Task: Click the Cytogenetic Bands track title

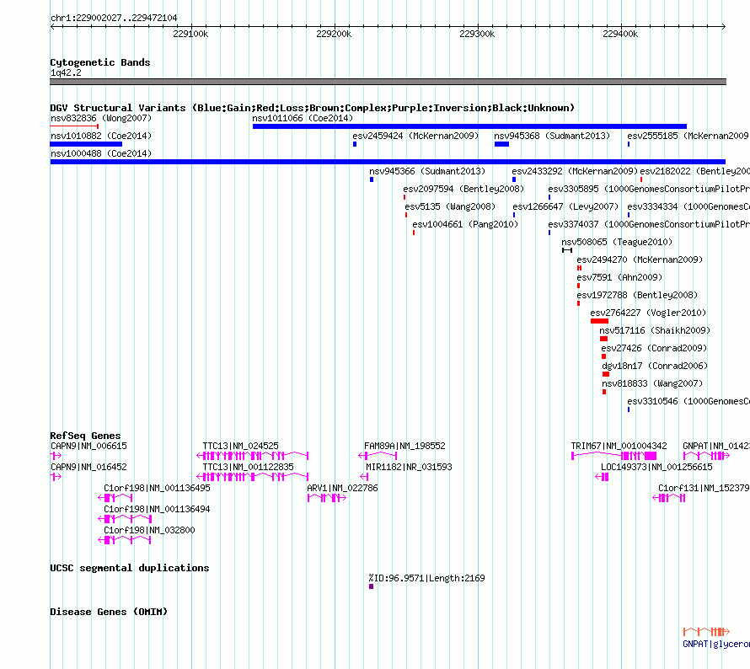Action: point(100,62)
